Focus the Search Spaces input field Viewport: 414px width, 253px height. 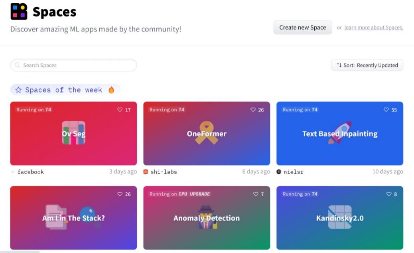[x=73, y=65]
